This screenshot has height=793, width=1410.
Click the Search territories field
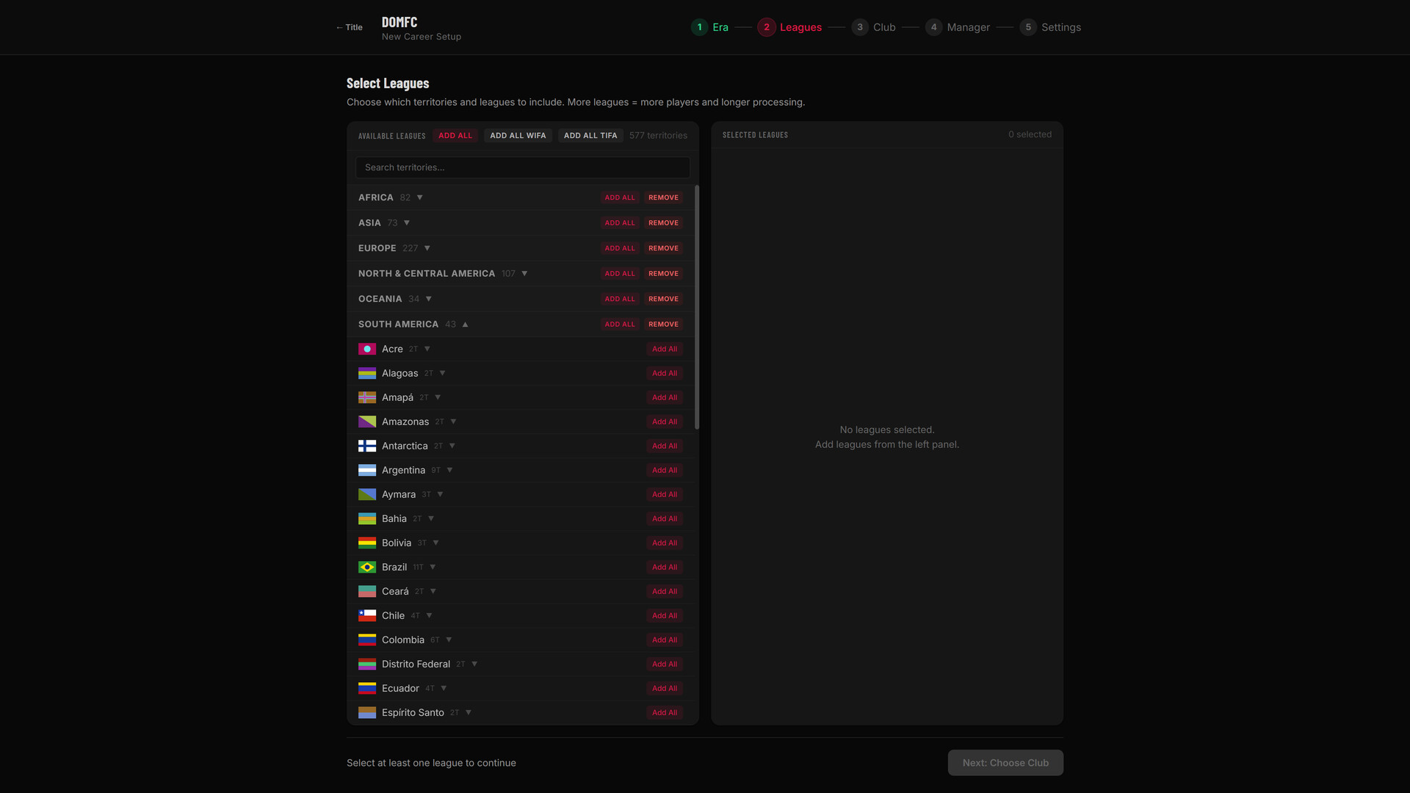(522, 167)
